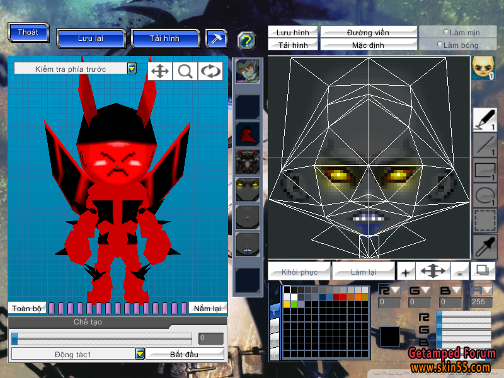Viewport: 504px width, 378px height.
Task: Click the Thoát exit button
Action: tap(28, 32)
